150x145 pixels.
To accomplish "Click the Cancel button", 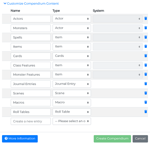I will click(x=140, y=139).
